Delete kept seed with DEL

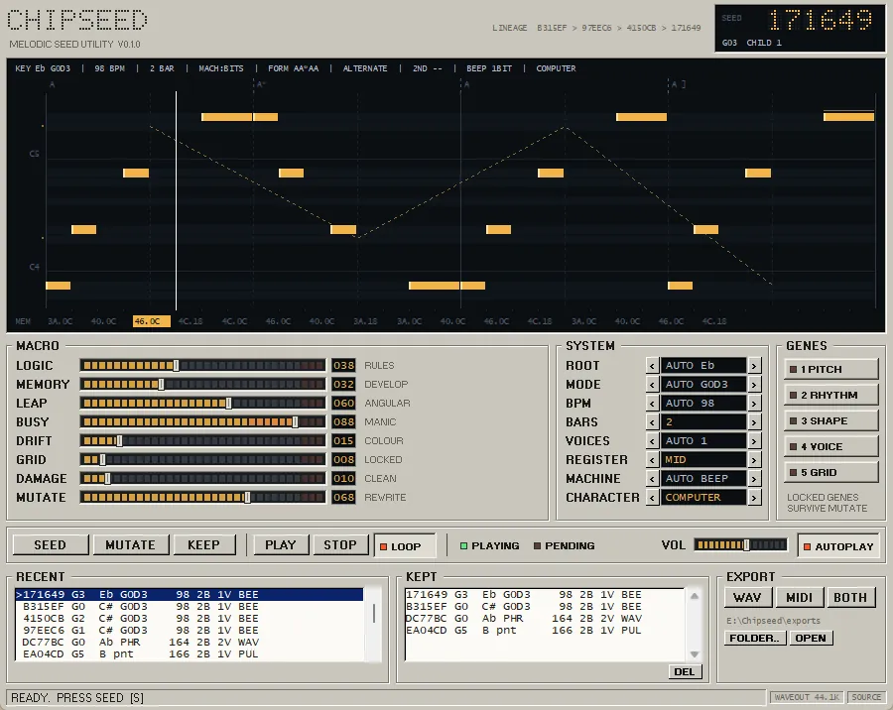click(x=684, y=671)
